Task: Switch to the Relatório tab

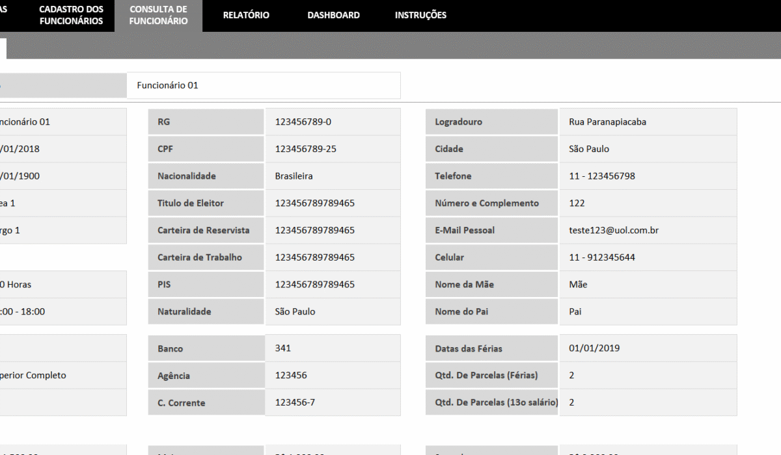Action: (x=246, y=16)
